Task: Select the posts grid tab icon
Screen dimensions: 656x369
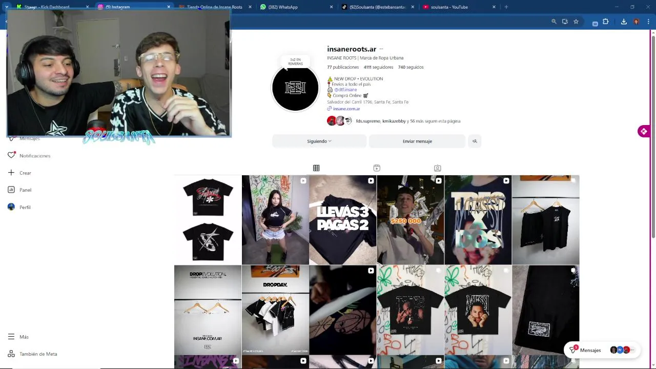Action: [316, 168]
